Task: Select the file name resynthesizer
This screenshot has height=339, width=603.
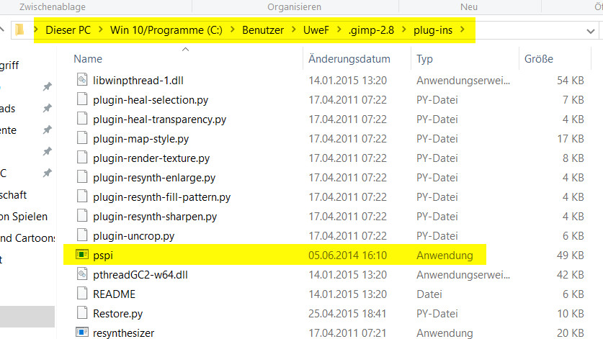Action: (x=123, y=333)
